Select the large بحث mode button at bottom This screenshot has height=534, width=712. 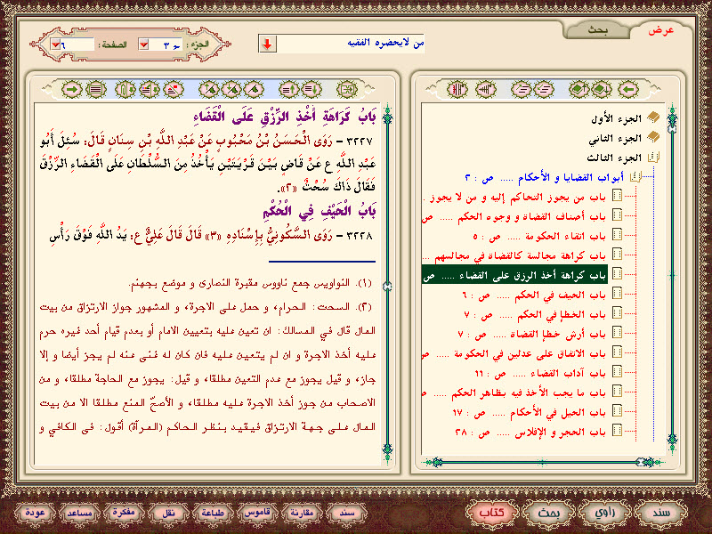click(x=548, y=514)
